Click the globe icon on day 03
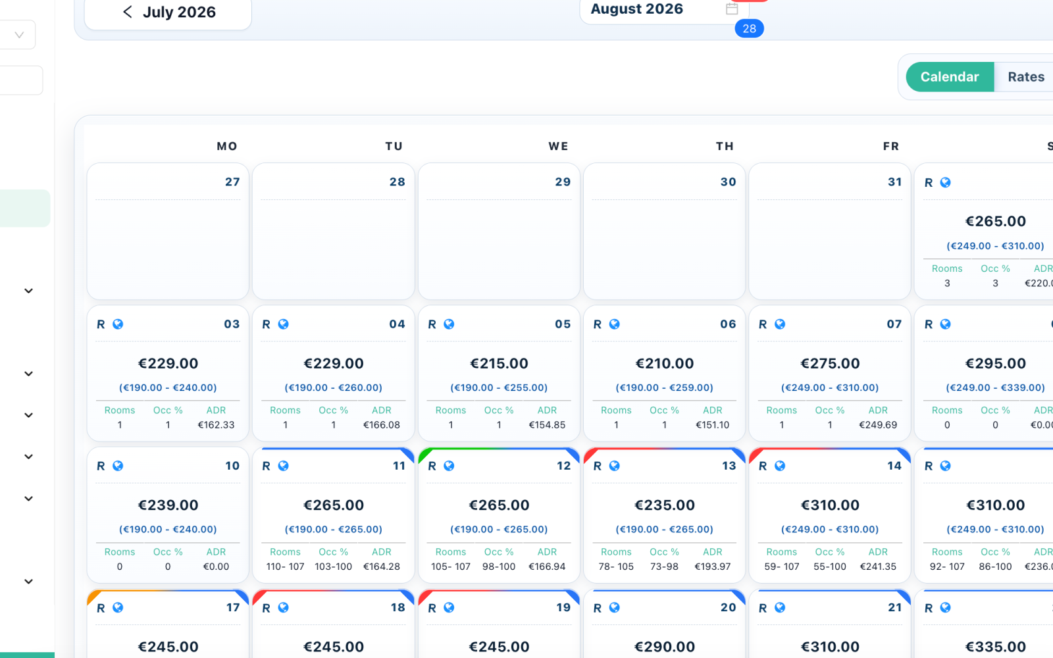 click(118, 324)
